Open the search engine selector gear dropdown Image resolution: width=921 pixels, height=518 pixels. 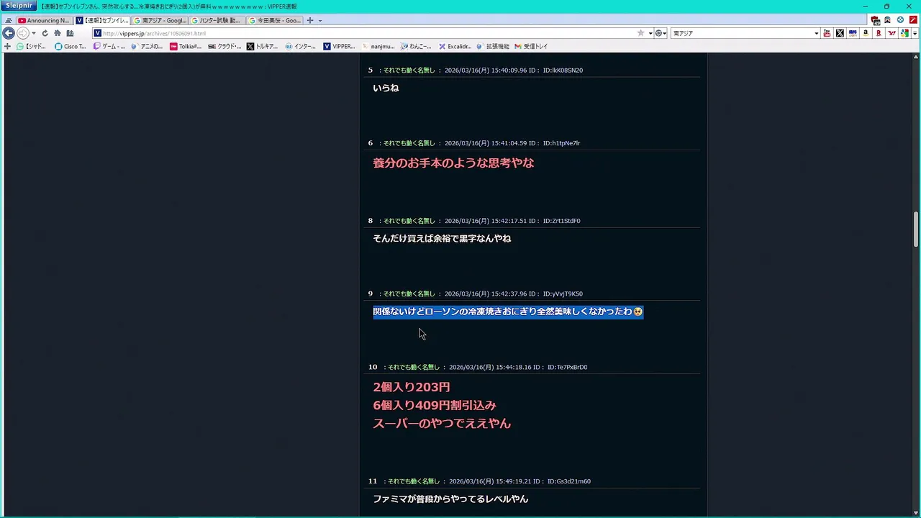coord(661,33)
